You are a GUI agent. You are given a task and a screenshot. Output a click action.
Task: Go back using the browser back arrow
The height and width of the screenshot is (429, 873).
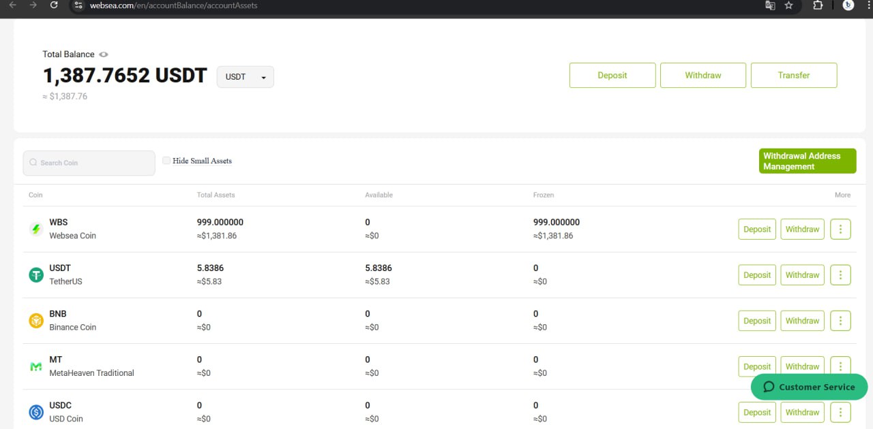tap(12, 5)
